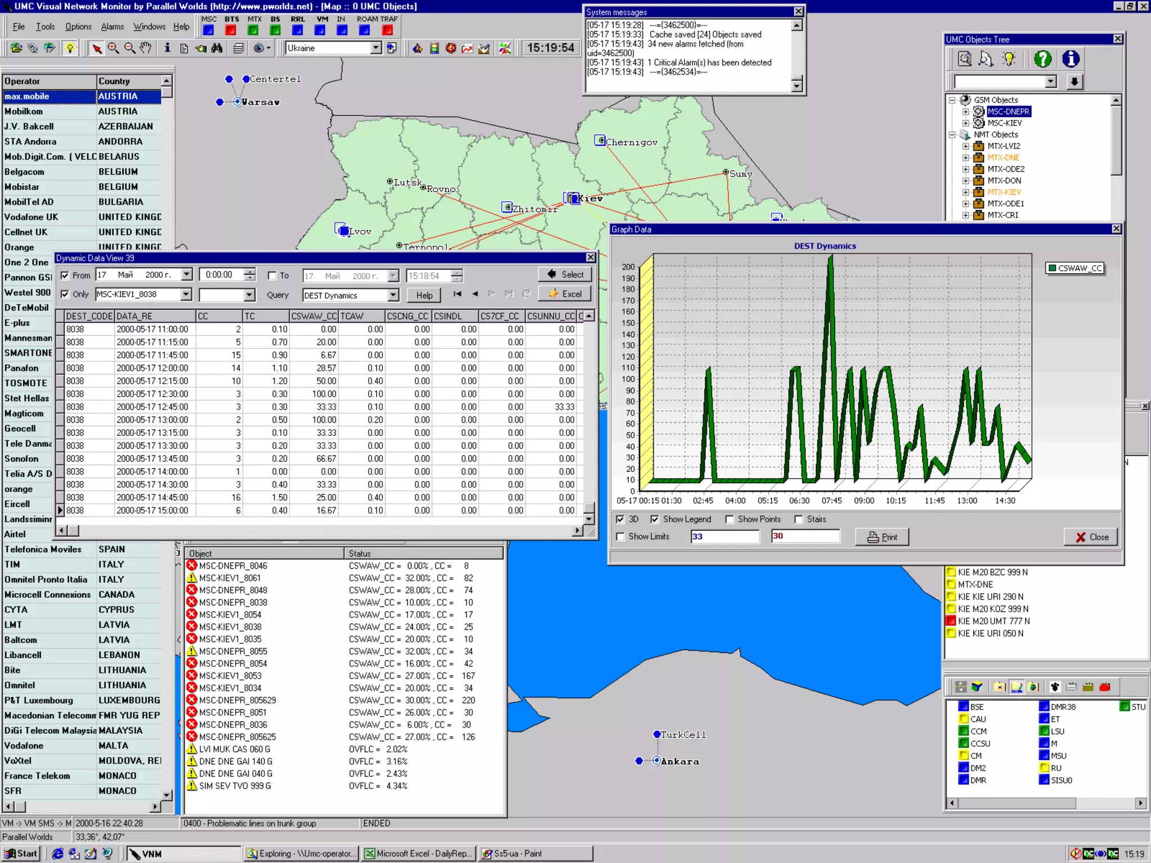This screenshot has width=1151, height=863.
Task: Switch to Ss5-ua Paint taskbar item
Action: tap(536, 854)
